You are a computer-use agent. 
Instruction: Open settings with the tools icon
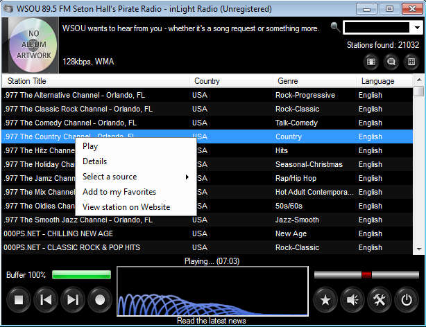[x=379, y=300]
